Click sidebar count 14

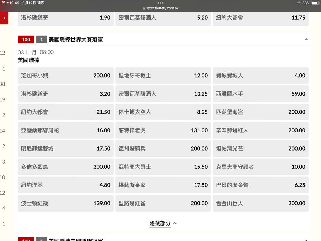click(x=3, y=131)
